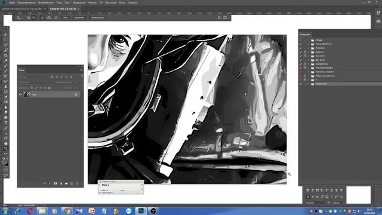Viewport: 382px width, 215px height.
Task: Create a new layer icon
Action: [72, 183]
